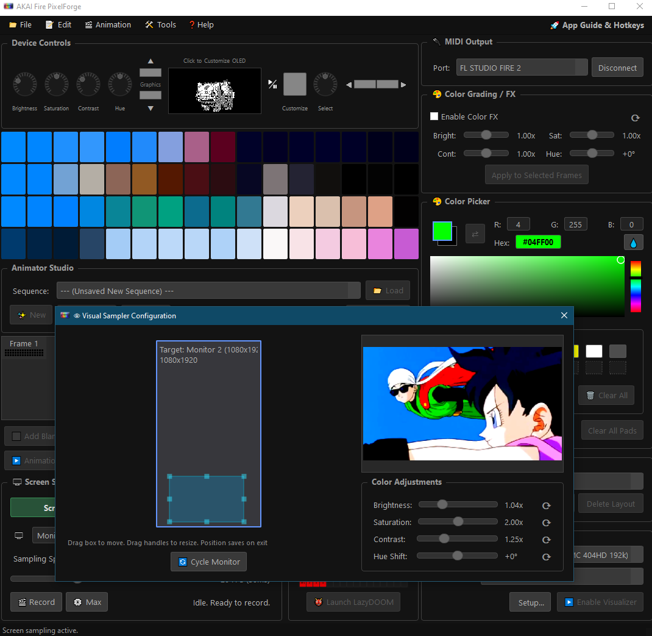Viewport: 652px width, 636px height.
Task: Open the File menu
Action: click(20, 25)
